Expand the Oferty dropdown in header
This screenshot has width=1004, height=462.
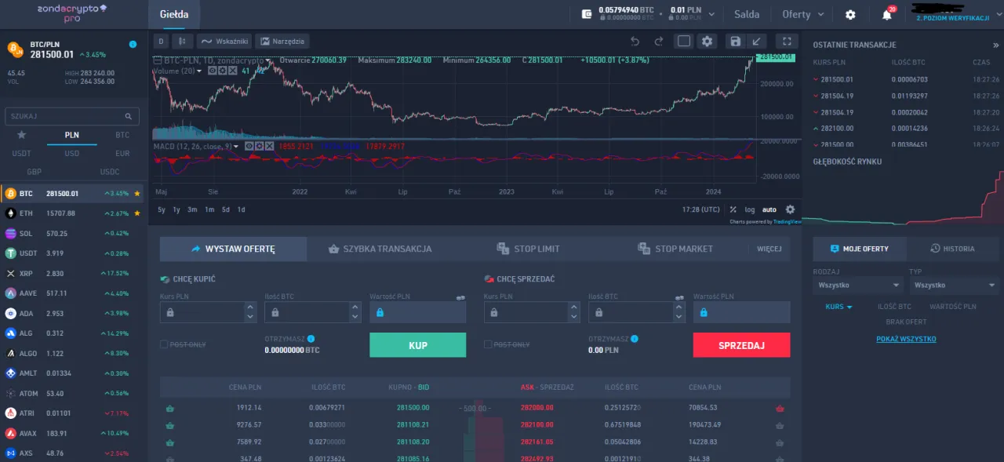803,14
